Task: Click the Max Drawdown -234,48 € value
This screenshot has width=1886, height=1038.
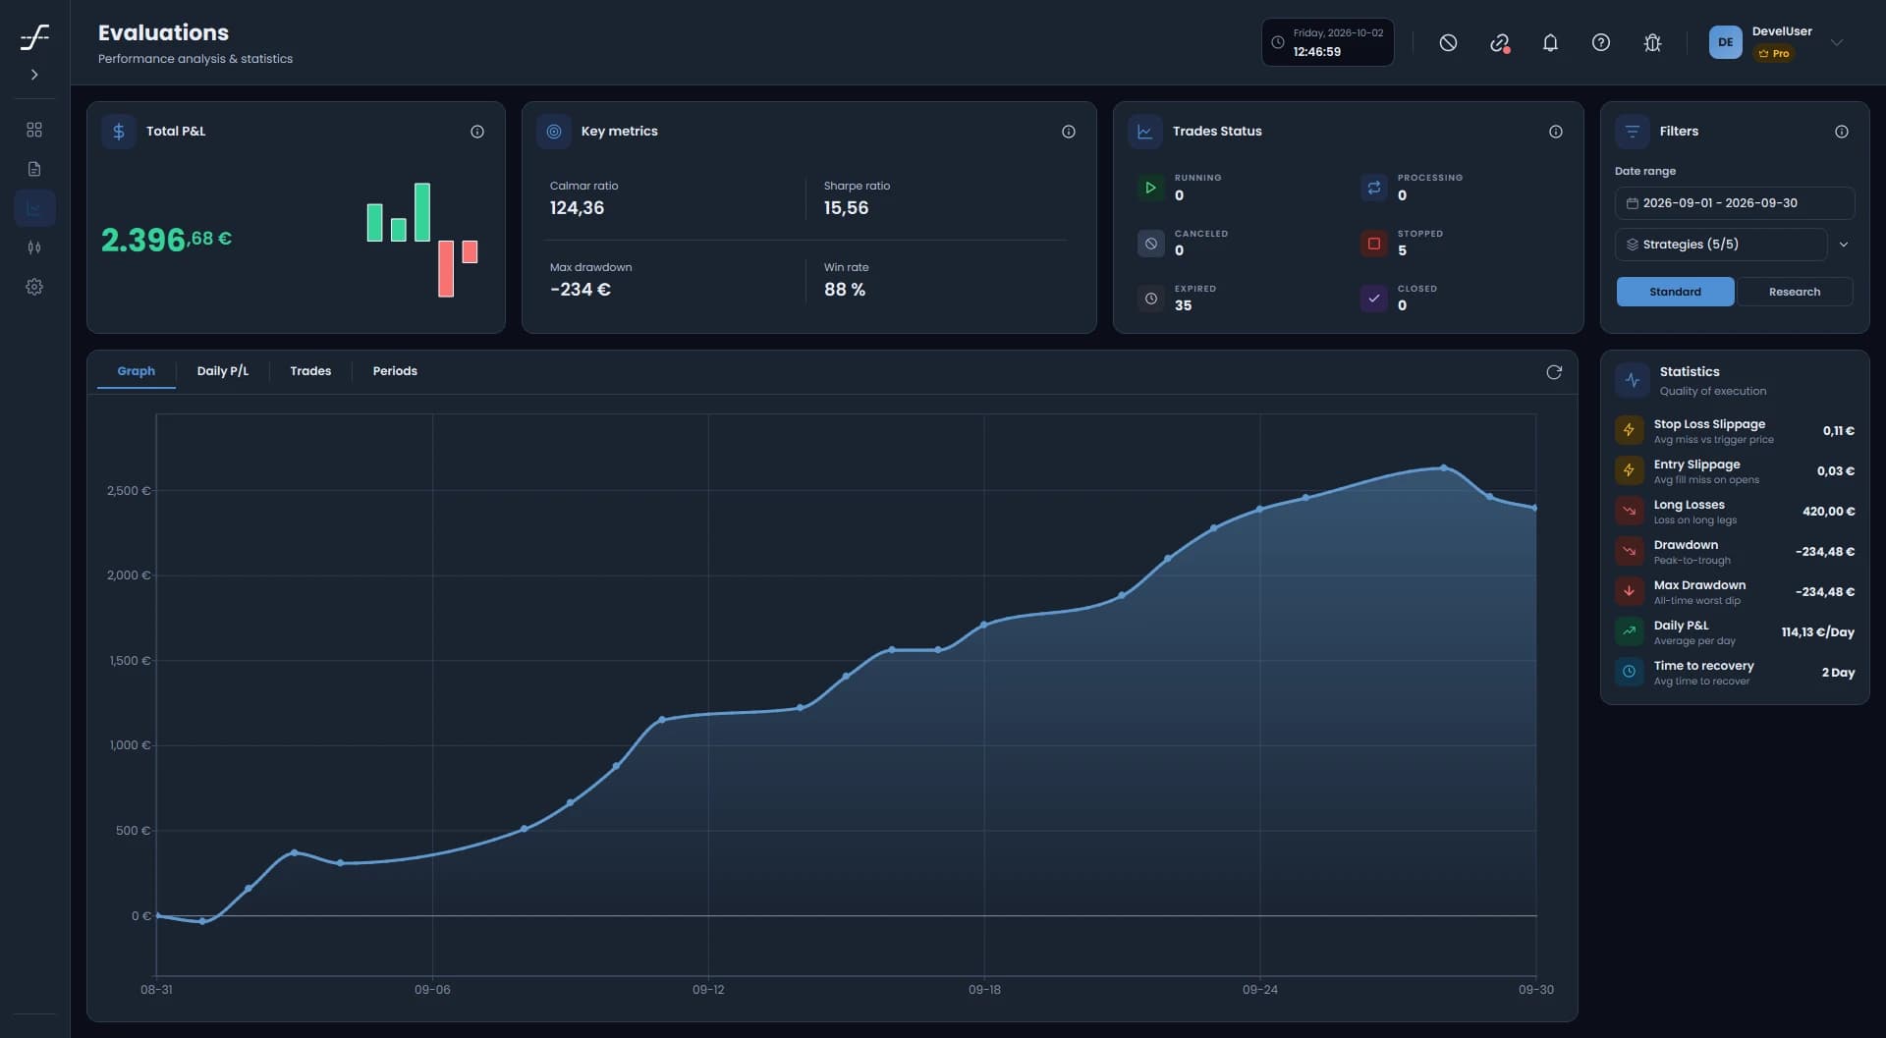Action: pyautogui.click(x=1825, y=592)
